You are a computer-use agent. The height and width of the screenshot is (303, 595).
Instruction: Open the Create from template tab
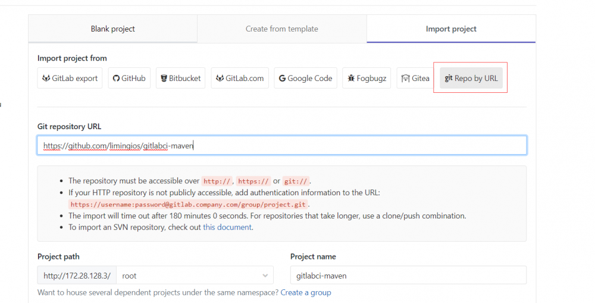point(281,29)
